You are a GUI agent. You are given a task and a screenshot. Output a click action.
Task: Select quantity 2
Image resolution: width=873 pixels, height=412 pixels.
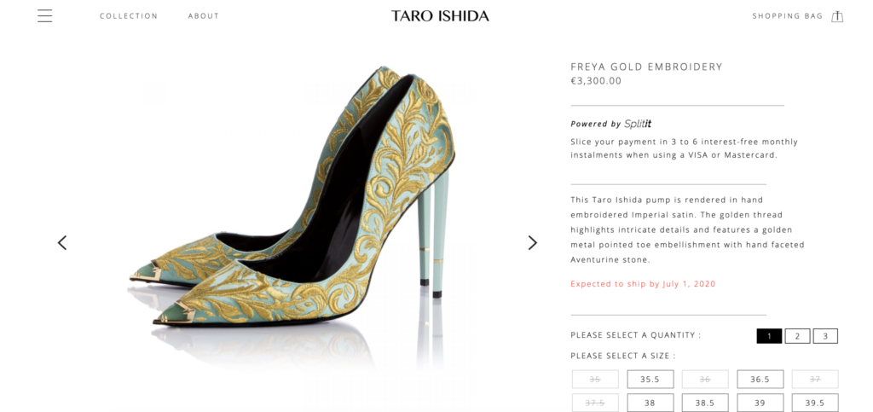click(x=797, y=336)
